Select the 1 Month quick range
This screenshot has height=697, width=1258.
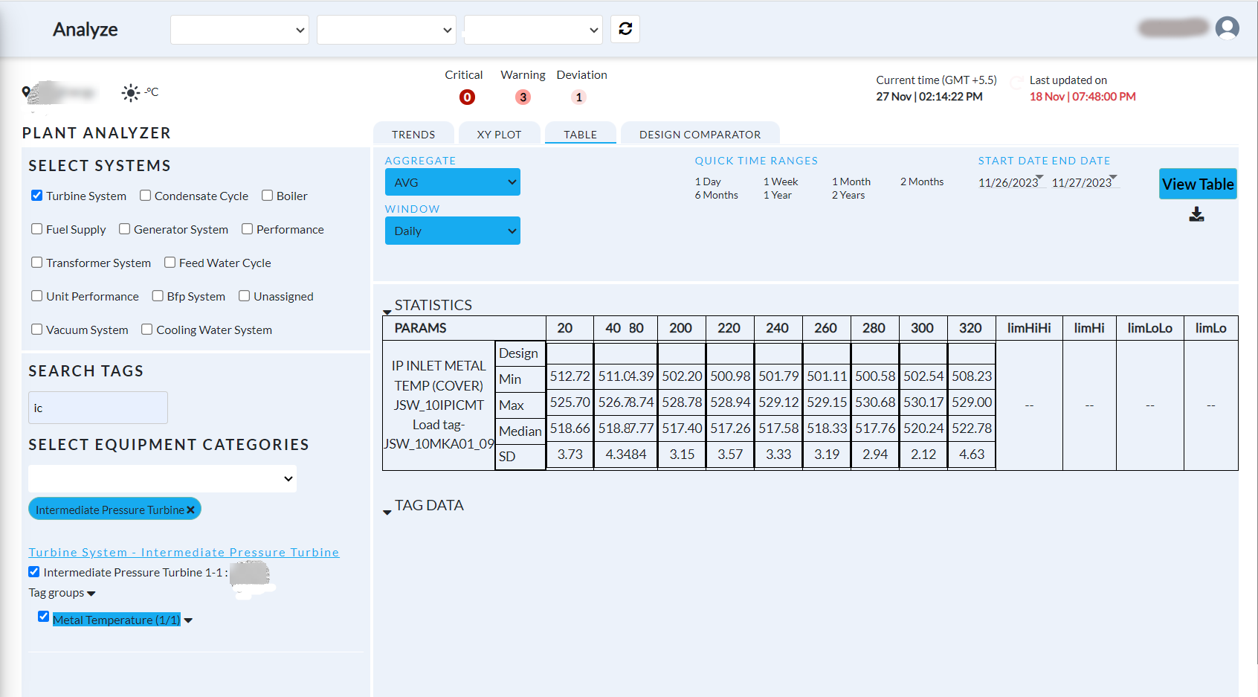(x=851, y=182)
